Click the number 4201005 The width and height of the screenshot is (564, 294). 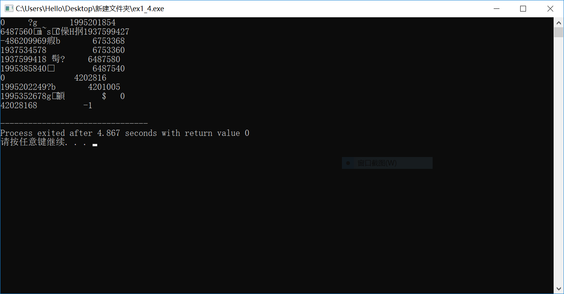click(104, 87)
